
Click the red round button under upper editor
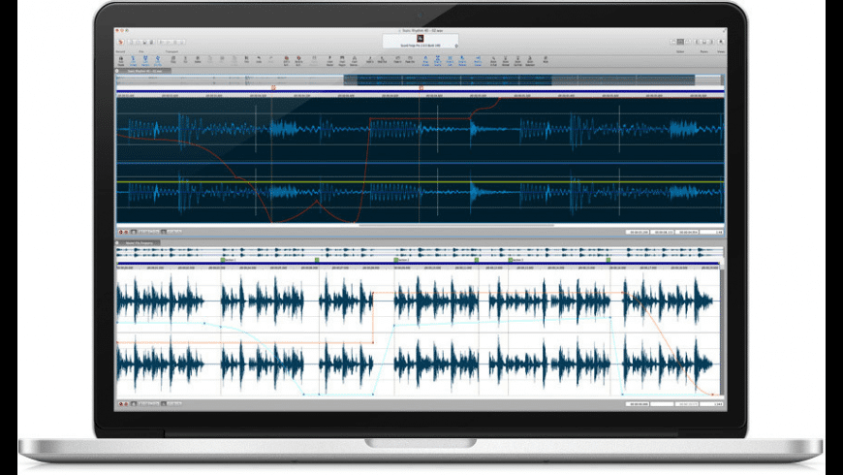[121, 232]
